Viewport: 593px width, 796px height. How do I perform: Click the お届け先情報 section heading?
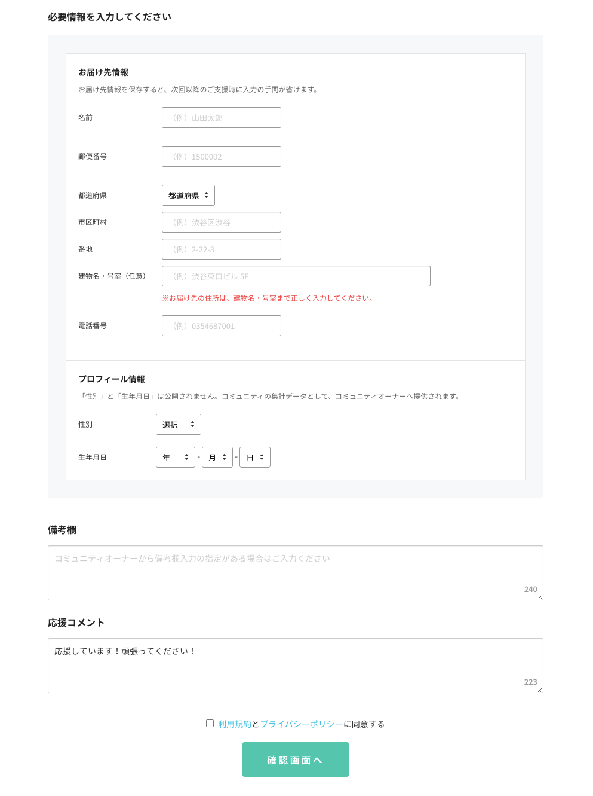point(103,72)
